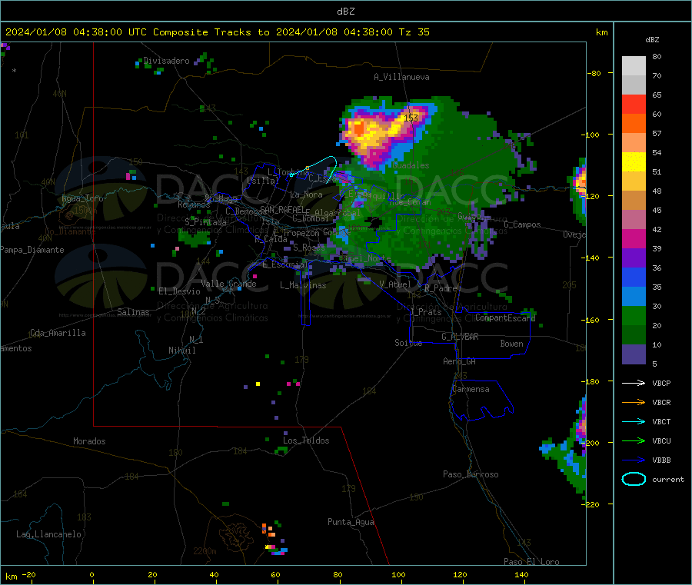
Task: Click the green VBCU arrow in legend
Action: 634,440
